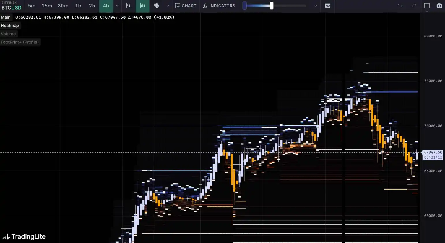The height and width of the screenshot is (243, 445).
Task: Select the highlighted bar chart type icon
Action: [x=143, y=6]
